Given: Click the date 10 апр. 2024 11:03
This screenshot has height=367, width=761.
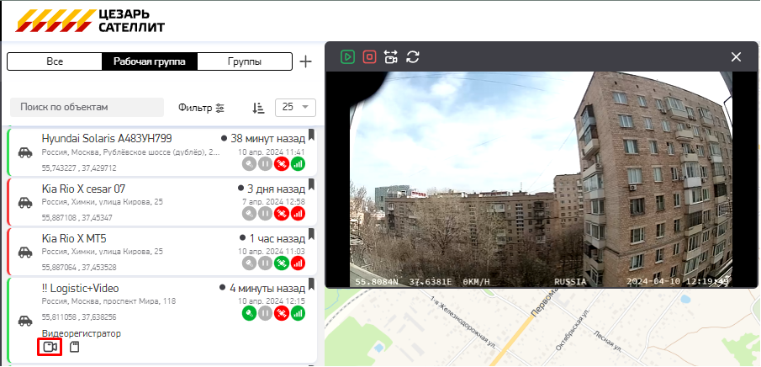Looking at the screenshot, I should pyautogui.click(x=272, y=252).
